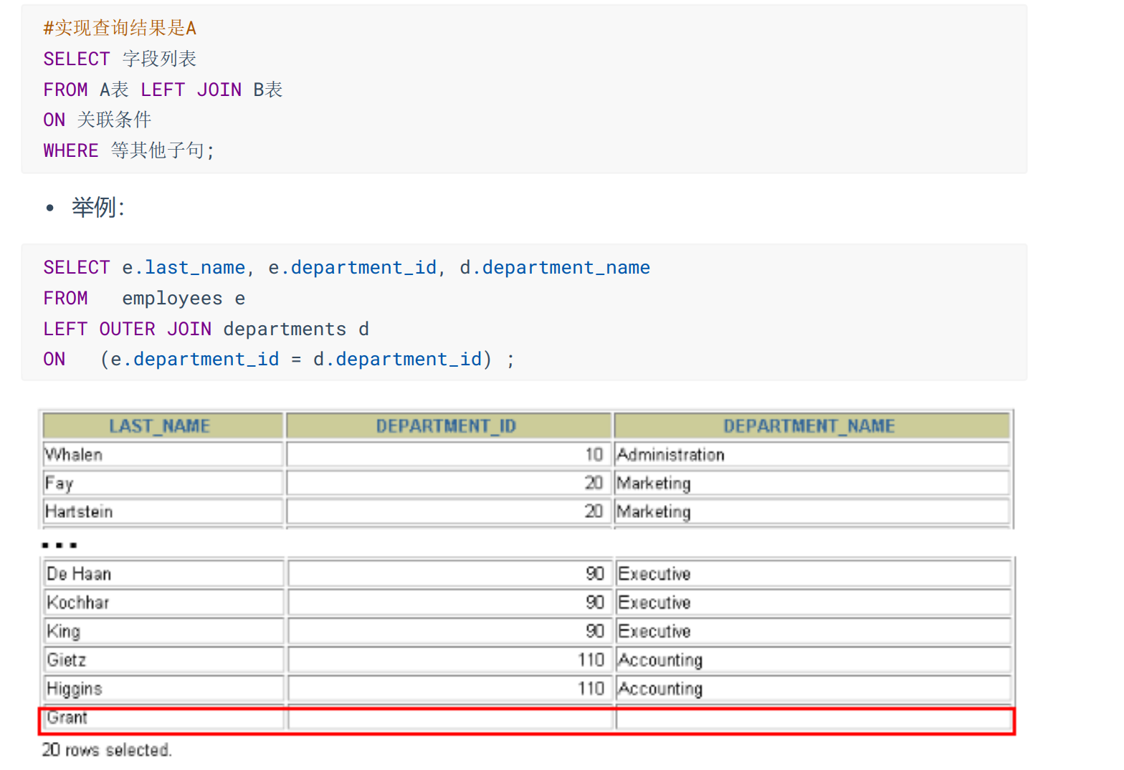This screenshot has width=1124, height=770.
Task: Click the 'De Haan' cell
Action: (x=164, y=574)
